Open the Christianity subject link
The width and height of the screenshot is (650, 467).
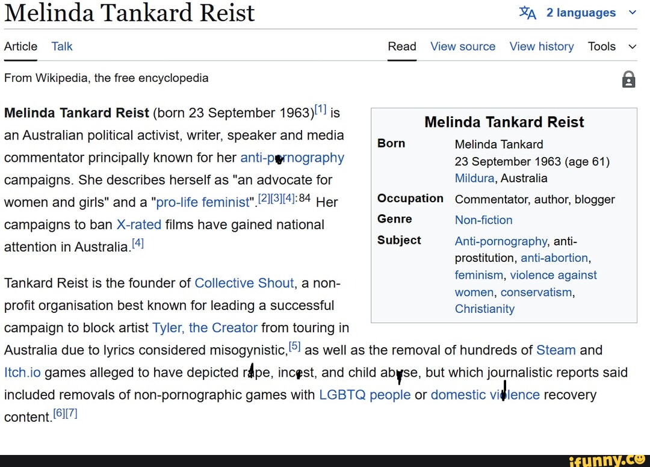coord(484,309)
